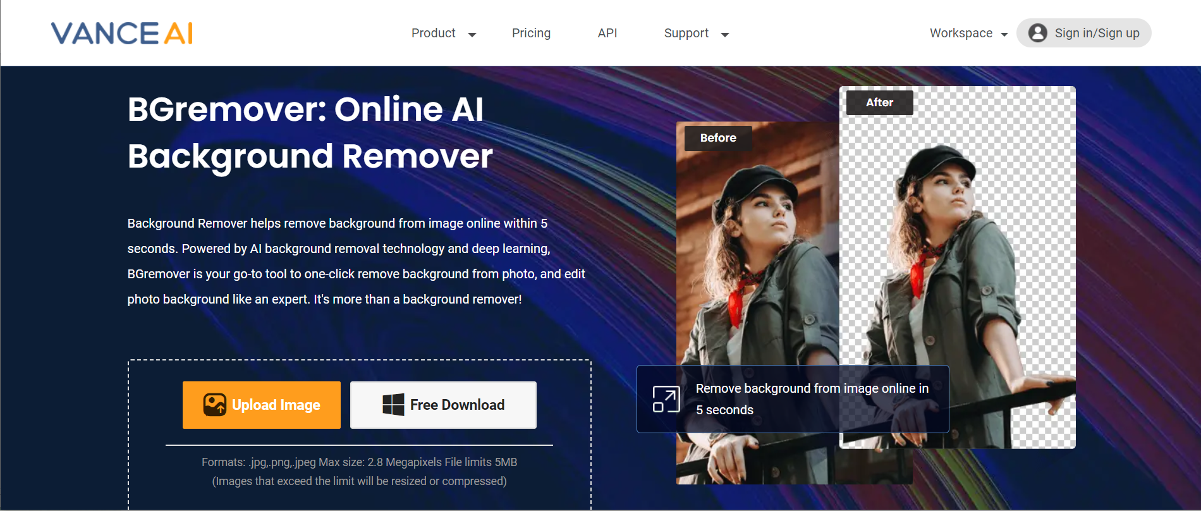Click the picture icon on Upload Image
The height and width of the screenshot is (511, 1201).
[x=214, y=405]
